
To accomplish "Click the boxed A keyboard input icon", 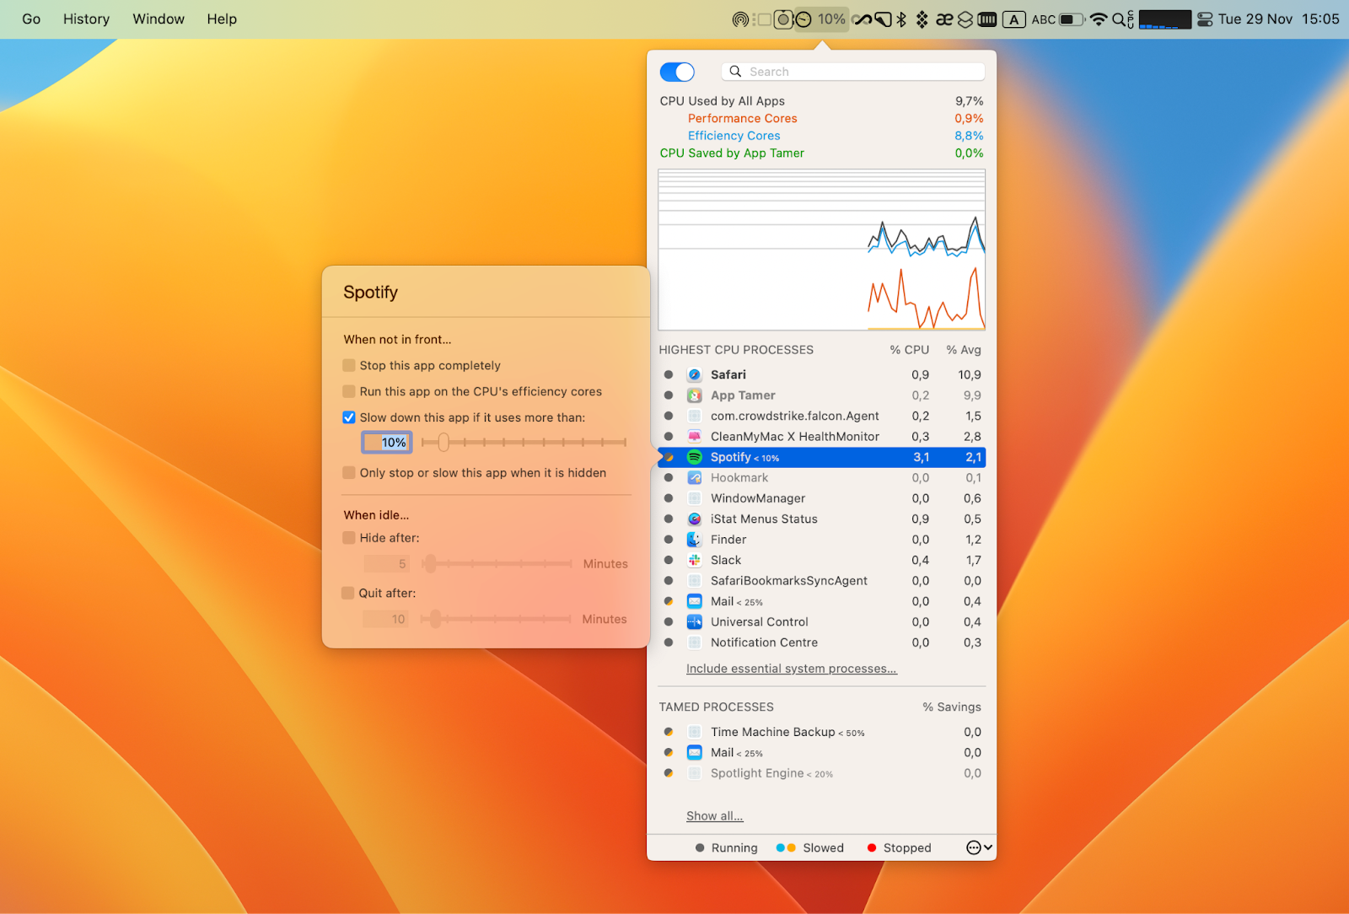I will [x=1013, y=19].
